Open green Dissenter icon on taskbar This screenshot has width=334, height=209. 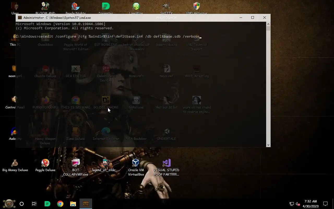pyautogui.click(x=47, y=204)
